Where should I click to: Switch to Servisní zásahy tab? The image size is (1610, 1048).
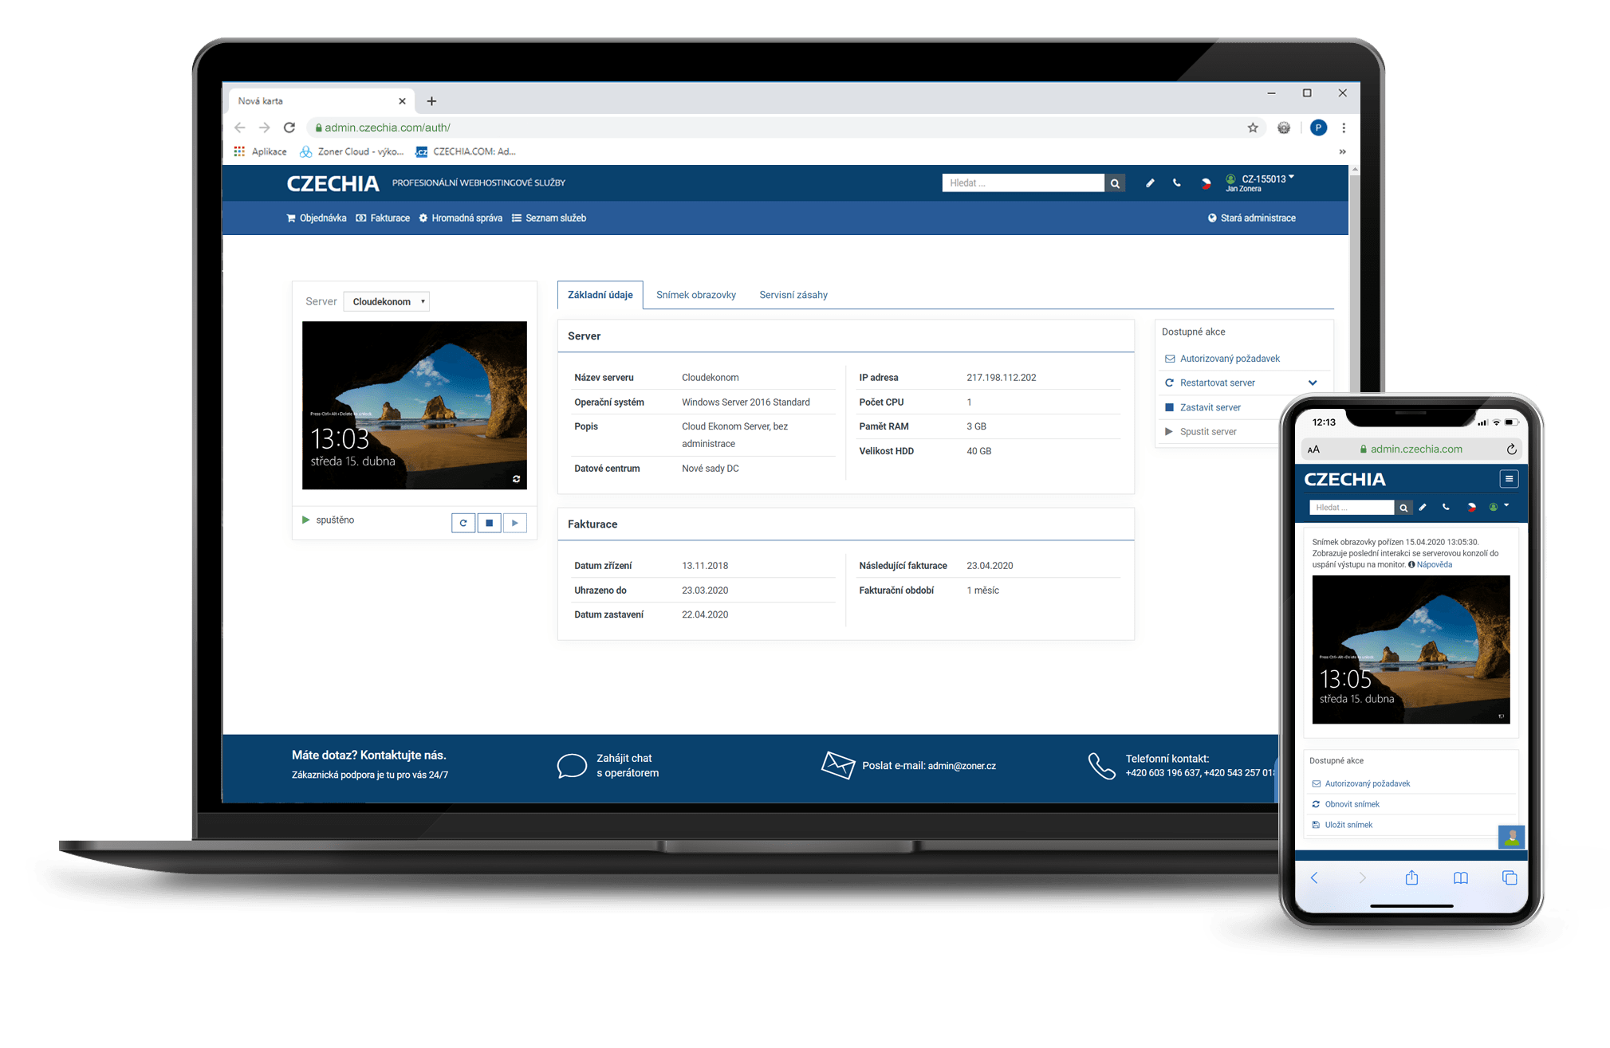[793, 295]
